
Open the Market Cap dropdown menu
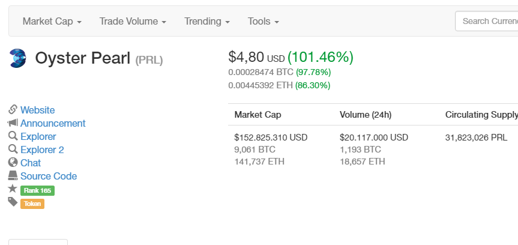[52, 21]
